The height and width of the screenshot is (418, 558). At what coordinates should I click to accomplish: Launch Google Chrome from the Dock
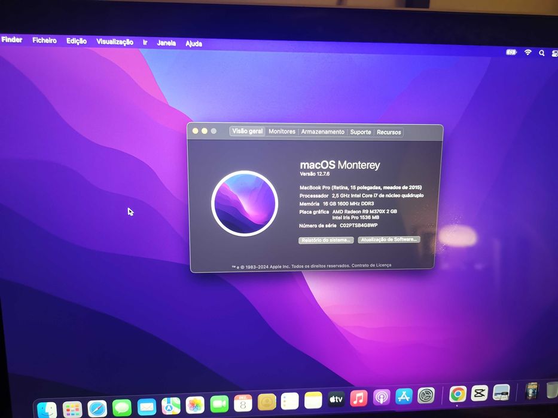pyautogui.click(x=458, y=394)
